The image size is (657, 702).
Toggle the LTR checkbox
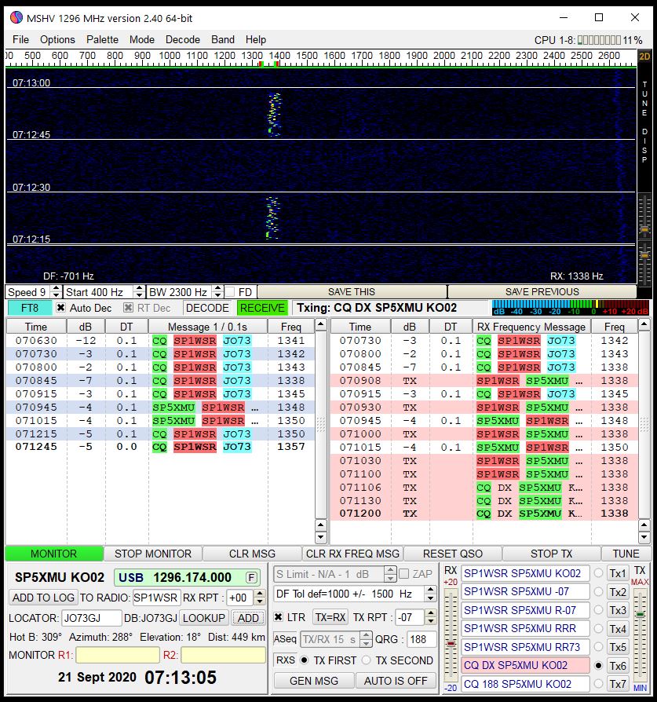tap(279, 617)
